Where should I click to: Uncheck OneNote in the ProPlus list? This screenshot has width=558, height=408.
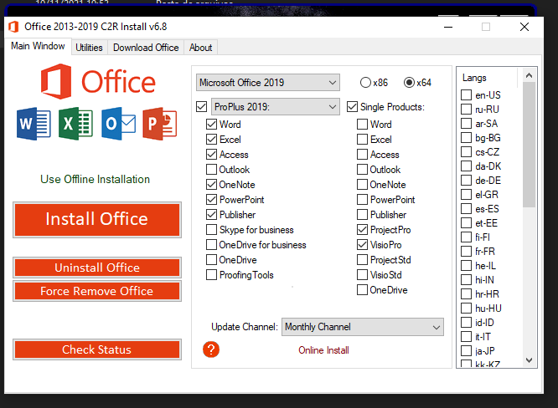coord(211,185)
